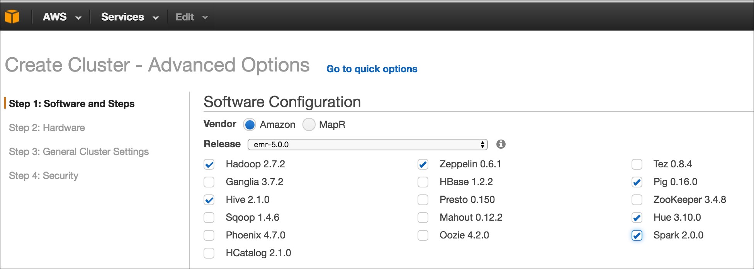Viewport: 754px width, 269px height.
Task: Open the AWS dropdown menu
Action: (x=62, y=17)
